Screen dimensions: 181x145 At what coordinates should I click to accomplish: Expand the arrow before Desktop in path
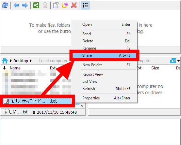coord(11,61)
